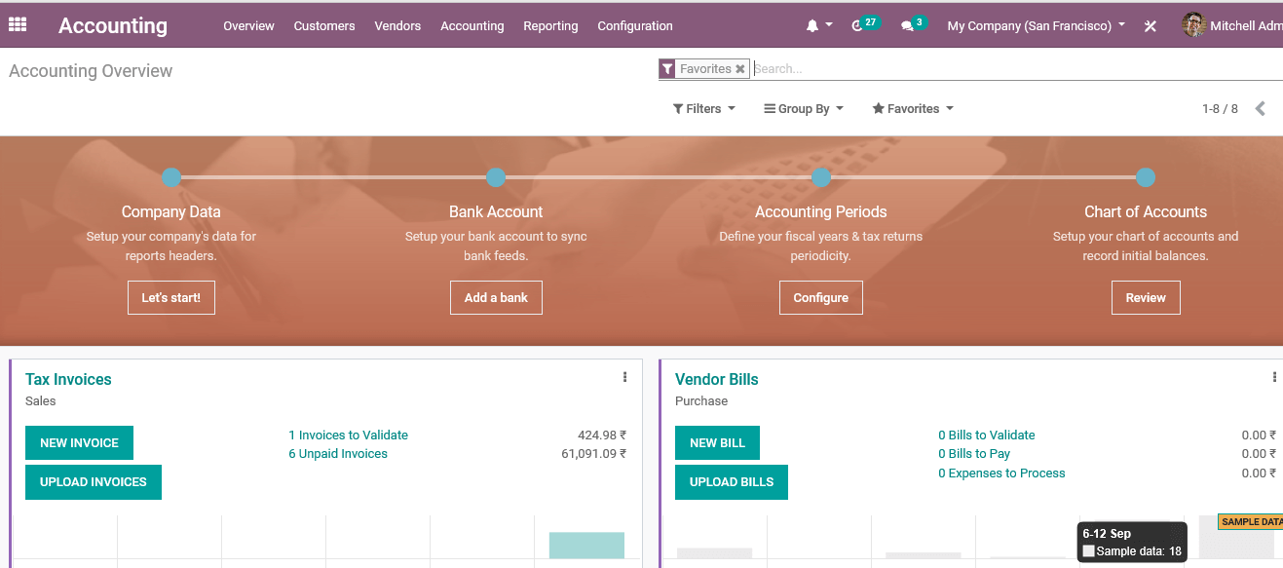Open the notifications bell icon
Image resolution: width=1283 pixels, height=568 pixels.
click(812, 26)
